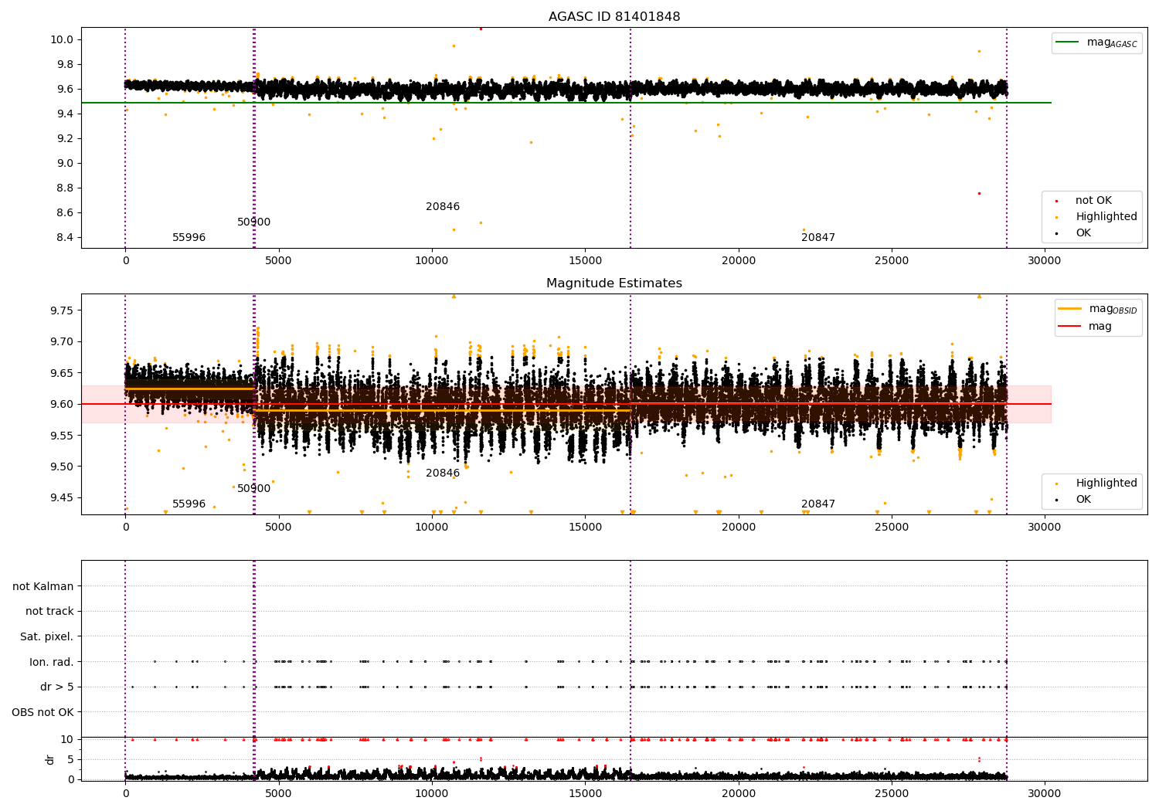Select the 'not OK' legend entry in the top plot
Viewport: 1159px width, 811px height.
(x=1093, y=201)
